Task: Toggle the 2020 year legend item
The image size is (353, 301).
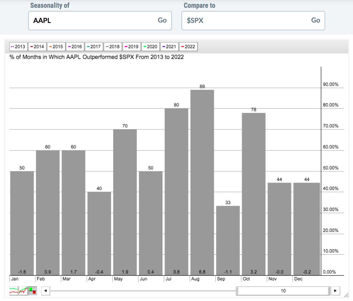Action: (x=150, y=47)
